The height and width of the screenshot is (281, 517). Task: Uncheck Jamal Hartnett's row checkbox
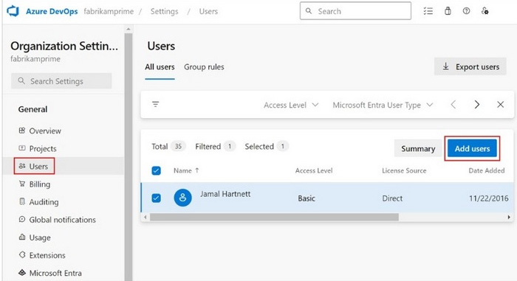(x=157, y=198)
